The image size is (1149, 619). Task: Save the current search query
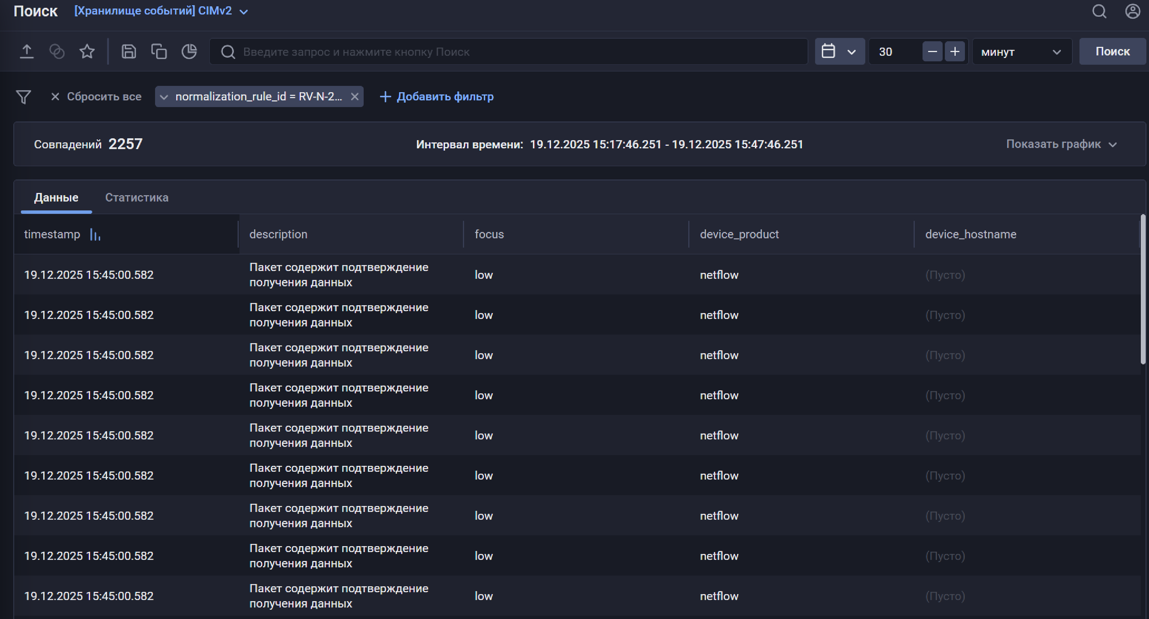(128, 51)
